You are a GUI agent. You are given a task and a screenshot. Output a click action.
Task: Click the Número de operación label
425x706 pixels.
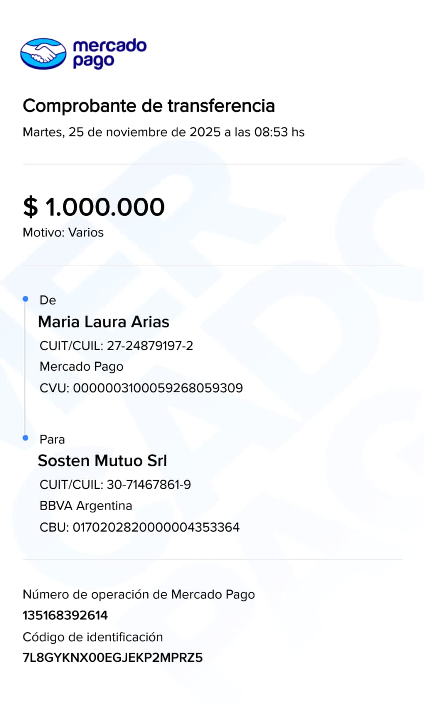coord(138,594)
